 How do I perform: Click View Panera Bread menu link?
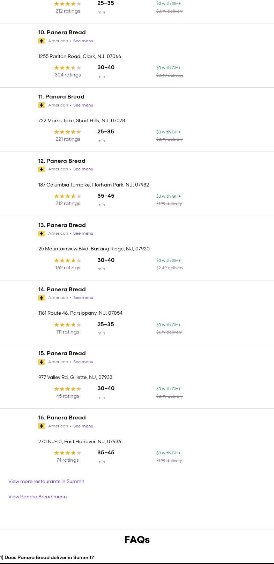[37, 497]
